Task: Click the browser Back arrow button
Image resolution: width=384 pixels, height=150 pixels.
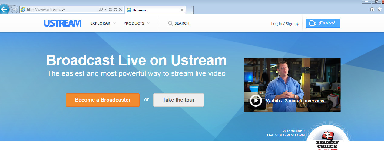Action: click(4, 9)
